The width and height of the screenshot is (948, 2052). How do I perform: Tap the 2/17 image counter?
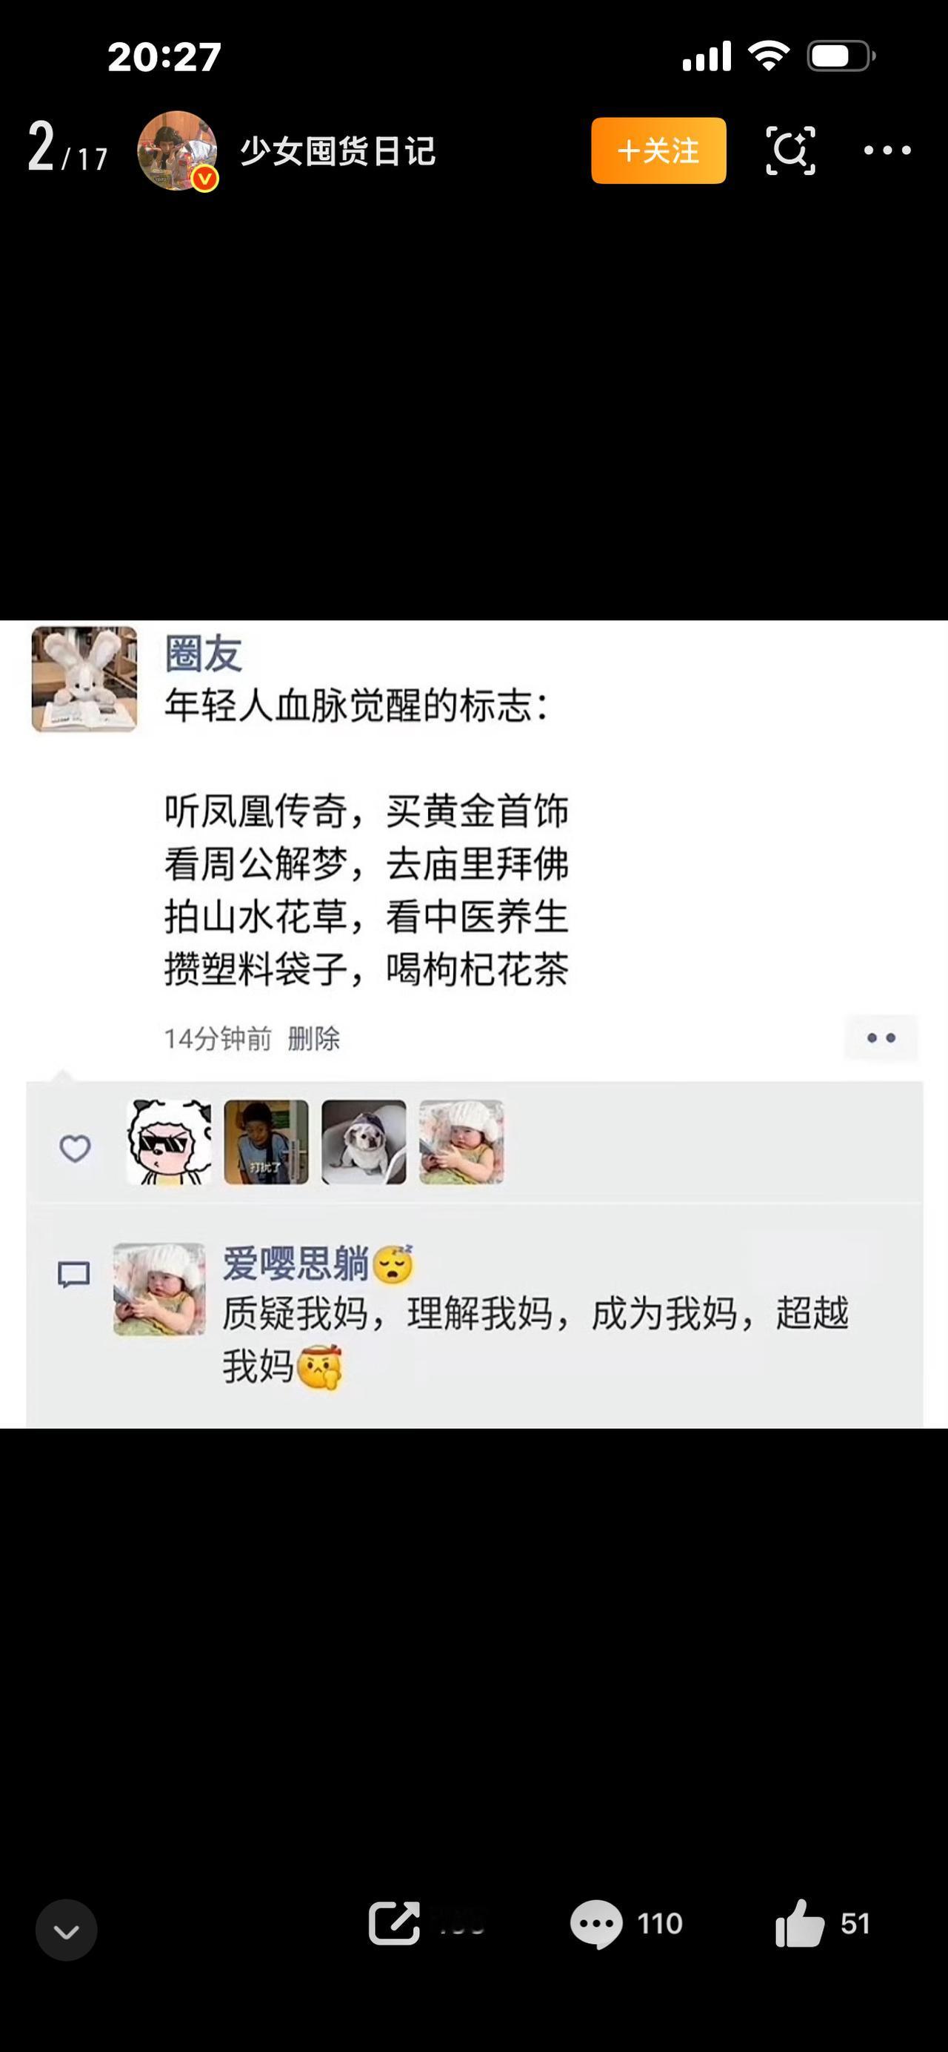[x=67, y=148]
